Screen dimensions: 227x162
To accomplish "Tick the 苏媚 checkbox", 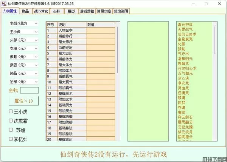I will (11, 130).
